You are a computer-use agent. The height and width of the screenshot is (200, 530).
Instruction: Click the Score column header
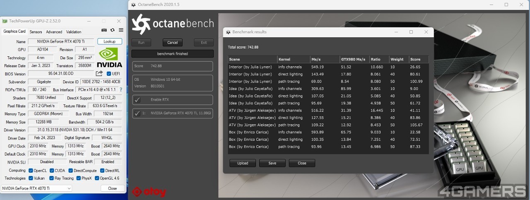click(x=419, y=59)
